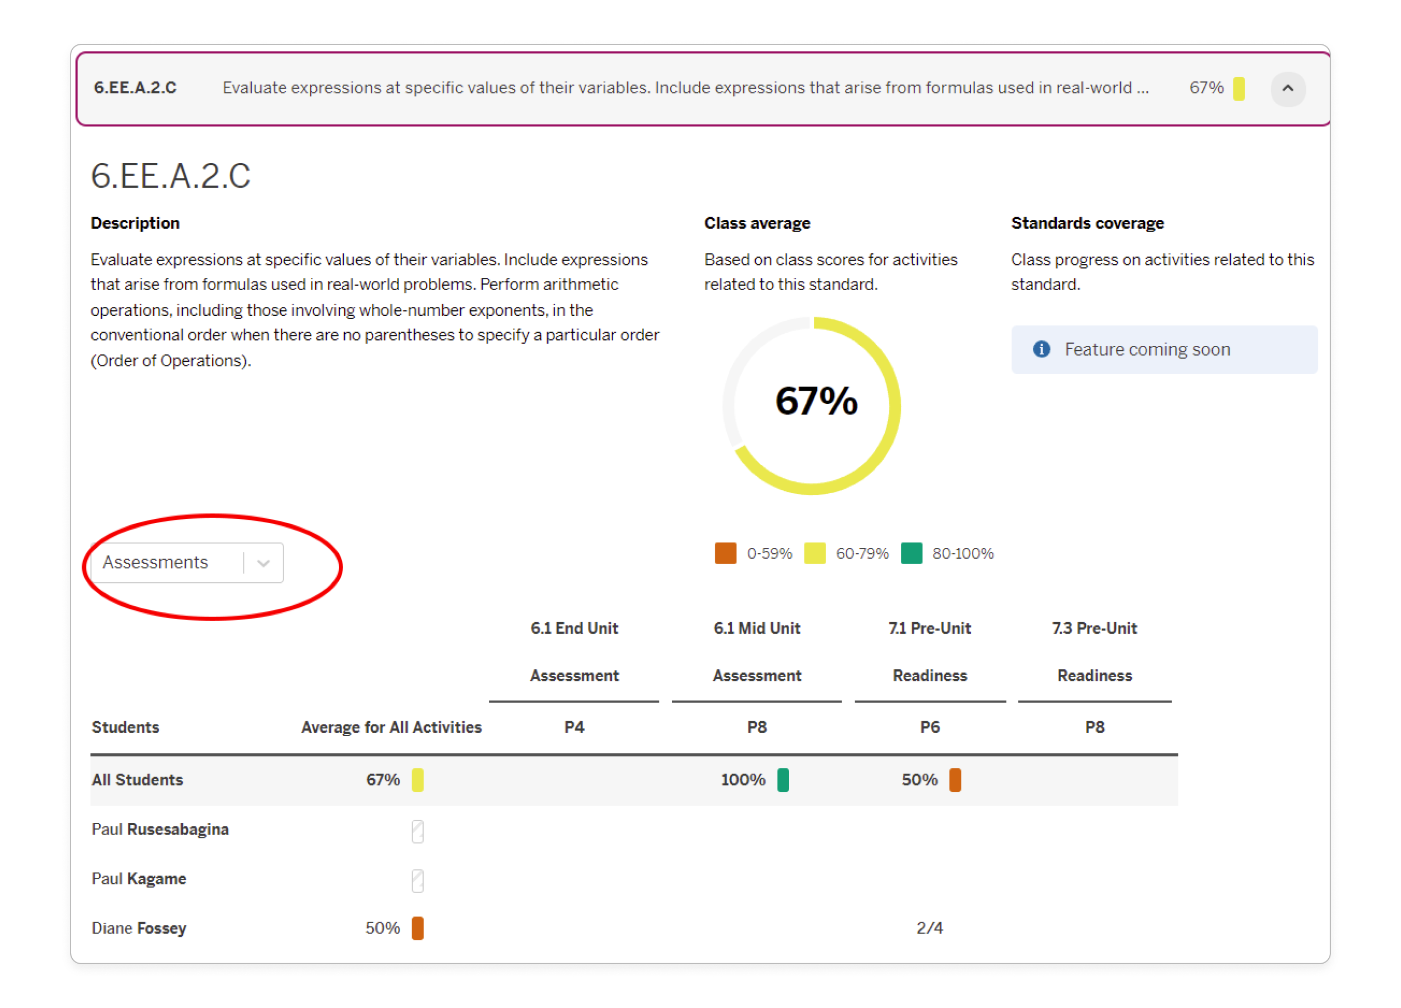Select the 6.1 Mid Unit Assessment column header
Viewport: 1401px width, 1008px height.
[x=757, y=652]
